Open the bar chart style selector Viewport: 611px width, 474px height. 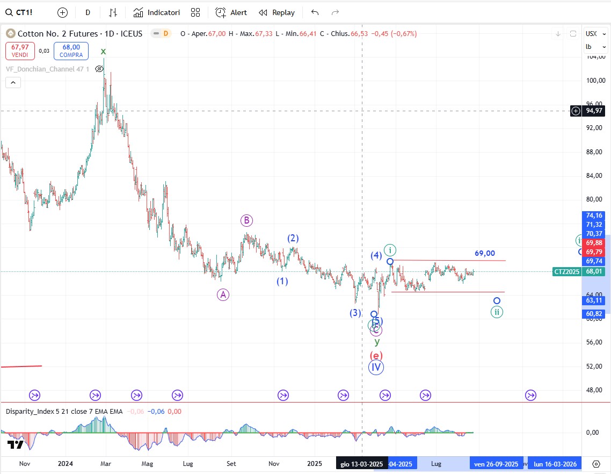pos(113,12)
